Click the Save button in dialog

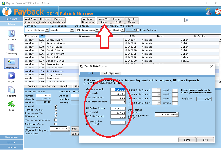[x=187, y=140]
